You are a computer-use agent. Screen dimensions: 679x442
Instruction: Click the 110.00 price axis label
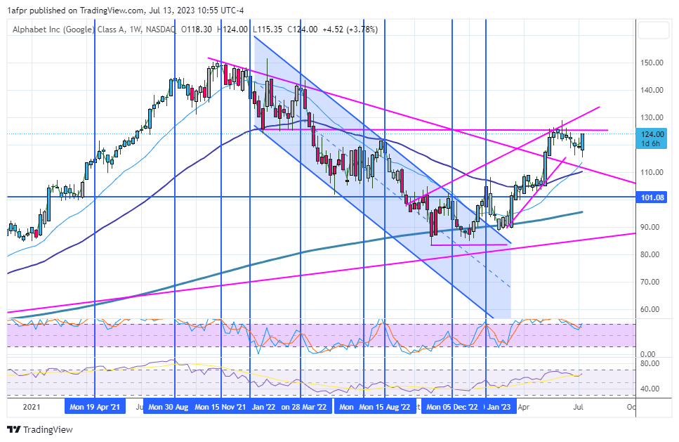click(652, 172)
